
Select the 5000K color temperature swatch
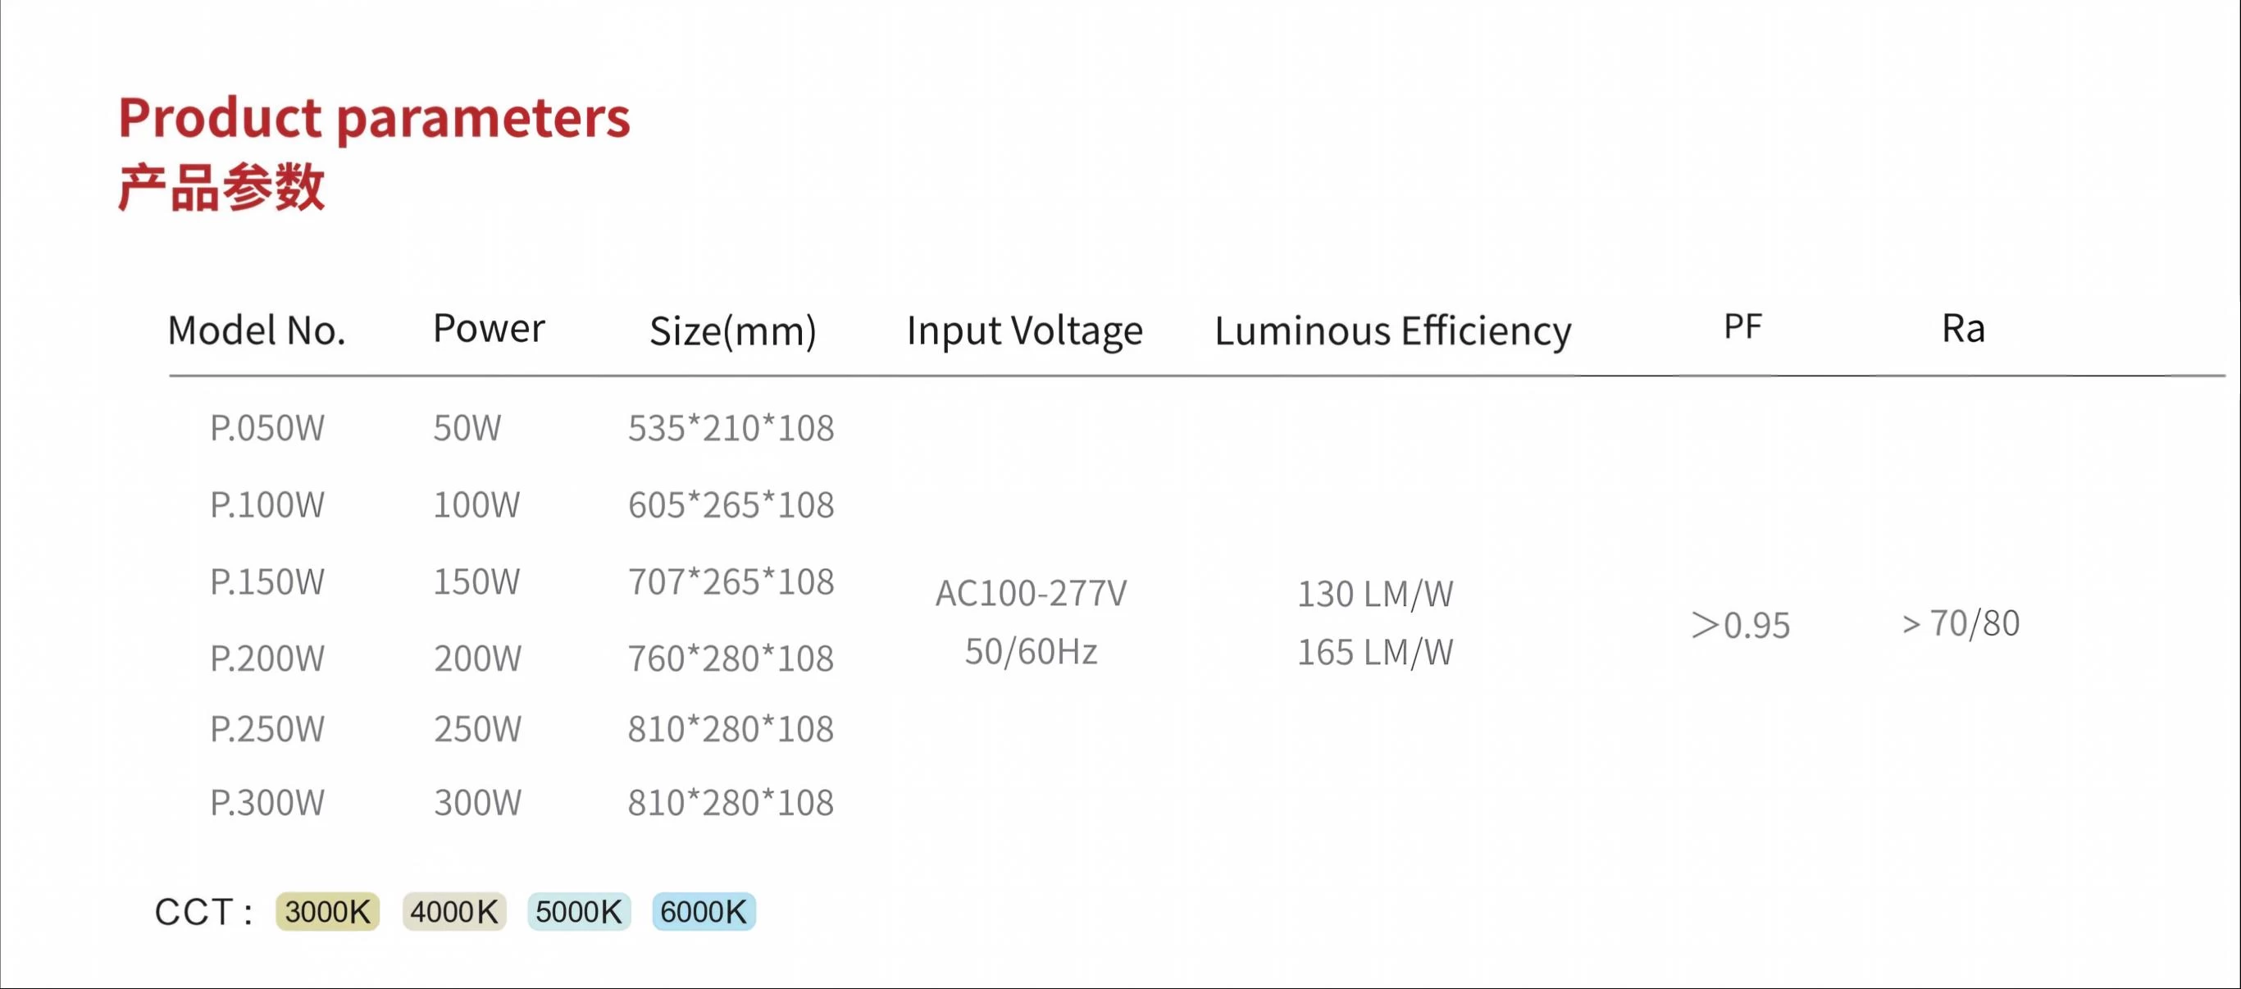pyautogui.click(x=579, y=912)
